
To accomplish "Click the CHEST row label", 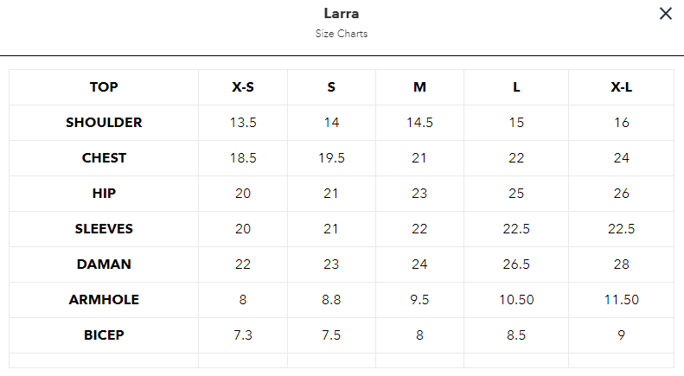I will click(x=104, y=158).
